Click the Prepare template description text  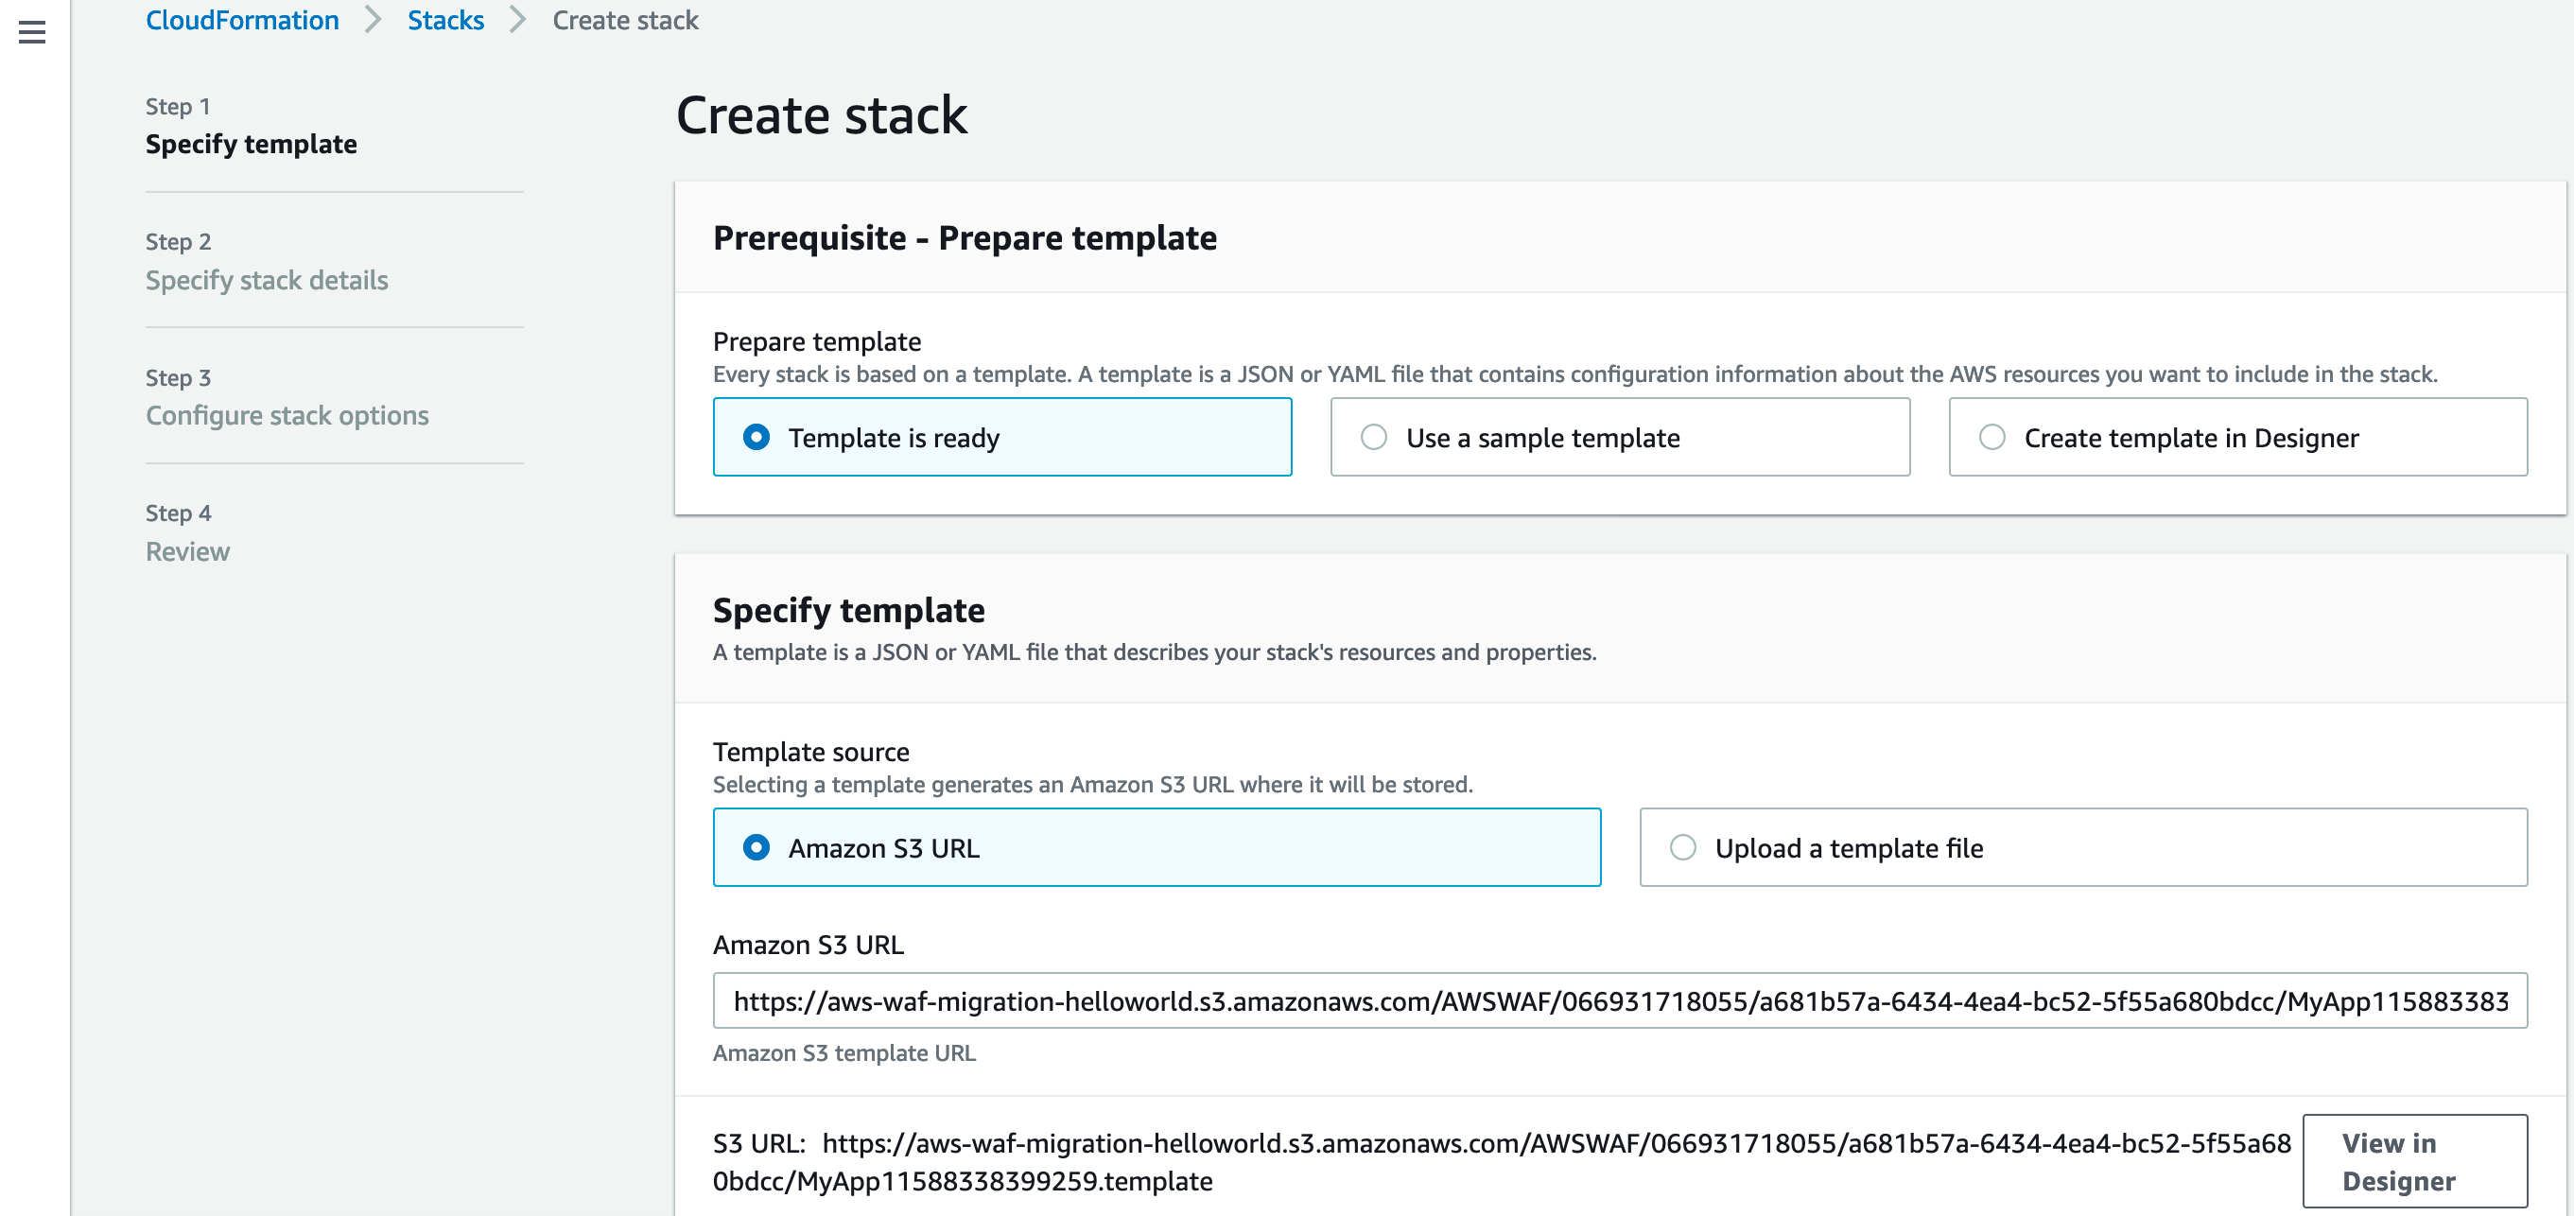coord(1574,374)
